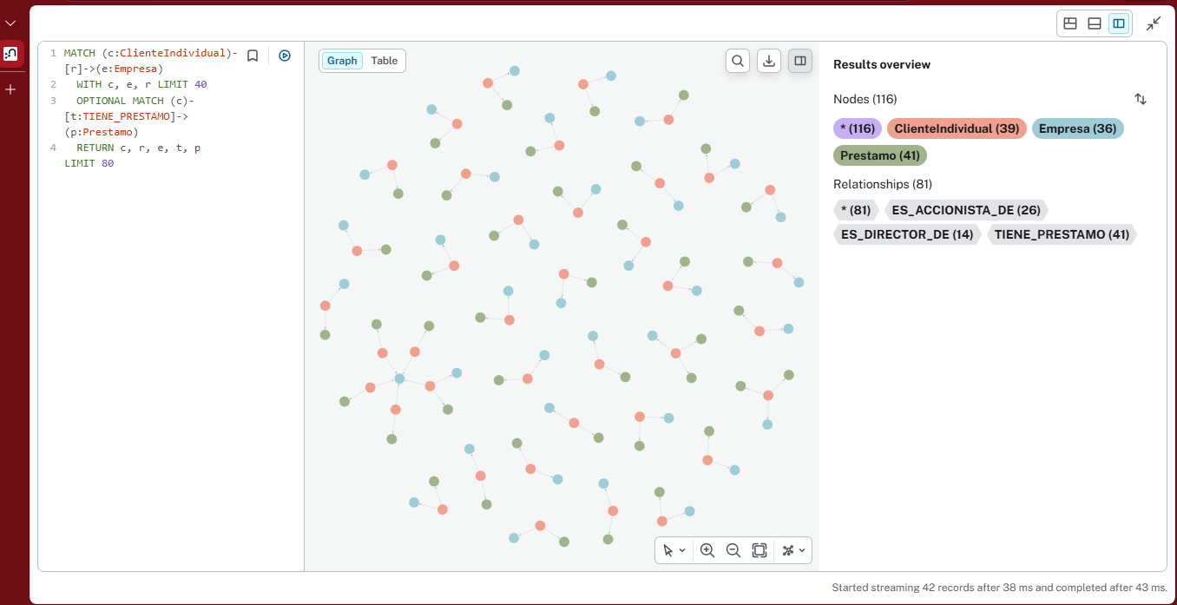The width and height of the screenshot is (1177, 605).
Task: Fit the graph to screen
Action: coord(759,550)
